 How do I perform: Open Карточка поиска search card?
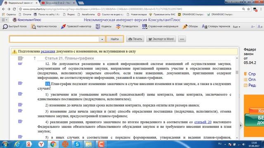pyautogui.click(x=44, y=26)
